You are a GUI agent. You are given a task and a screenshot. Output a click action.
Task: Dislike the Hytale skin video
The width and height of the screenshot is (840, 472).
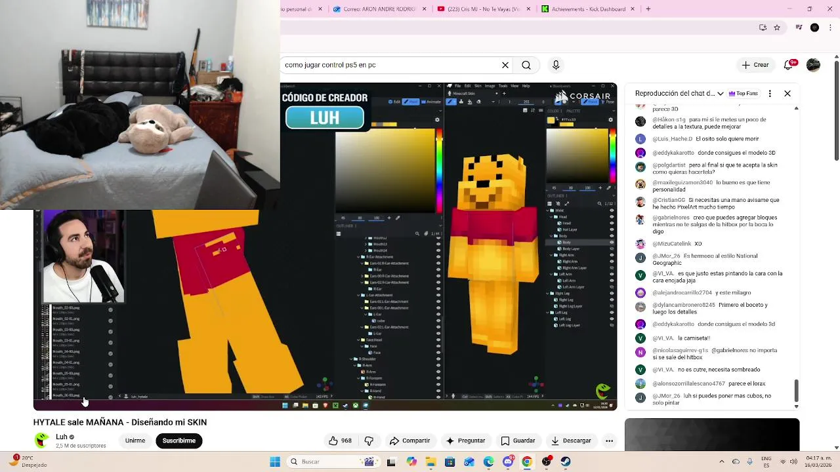point(369,441)
